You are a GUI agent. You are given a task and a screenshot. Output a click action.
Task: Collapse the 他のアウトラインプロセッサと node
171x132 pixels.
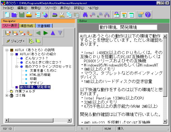click(x=17, y=67)
